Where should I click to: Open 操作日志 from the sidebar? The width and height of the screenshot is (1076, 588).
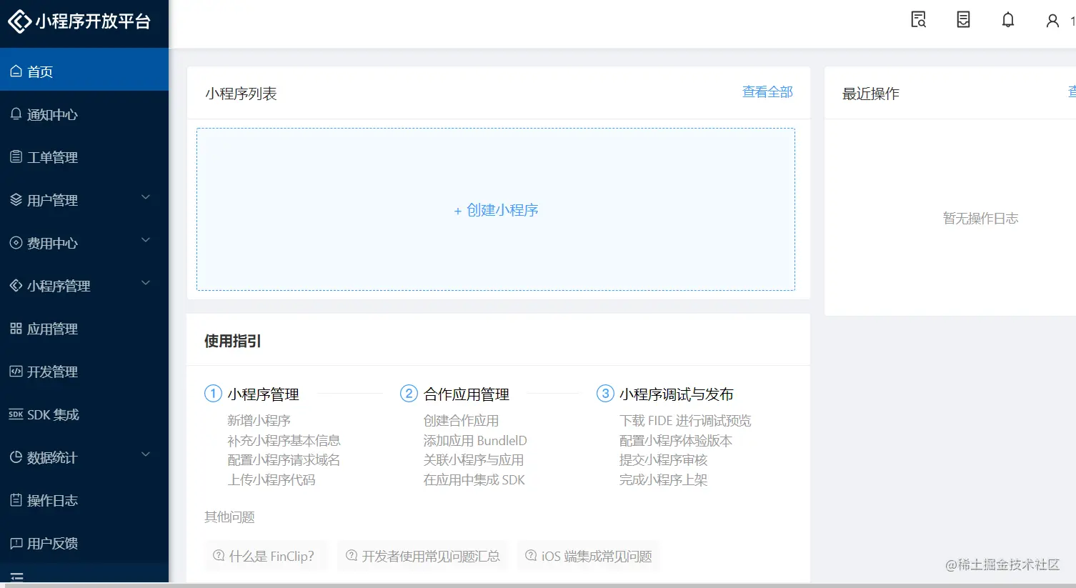click(x=84, y=500)
